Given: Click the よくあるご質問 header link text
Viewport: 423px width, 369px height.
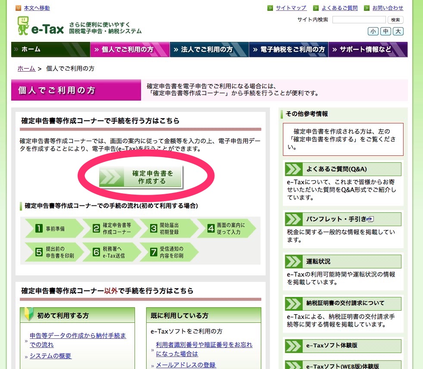Looking at the screenshot, I should click(340, 8).
